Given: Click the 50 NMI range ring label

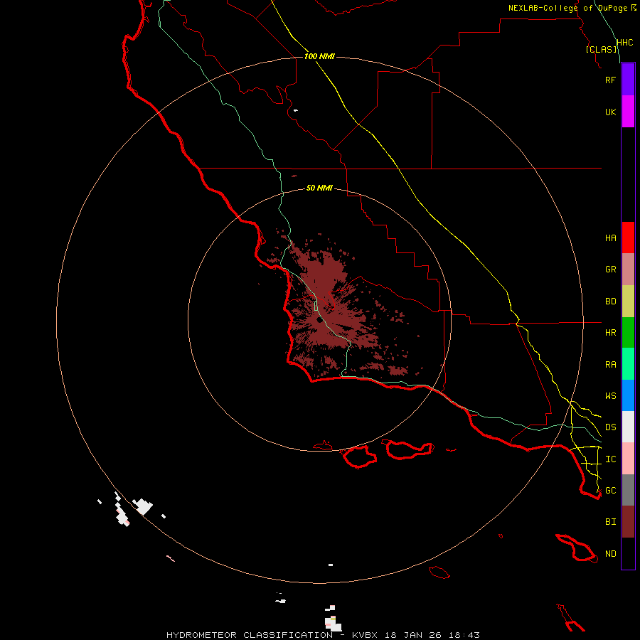Looking at the screenshot, I should (319, 188).
